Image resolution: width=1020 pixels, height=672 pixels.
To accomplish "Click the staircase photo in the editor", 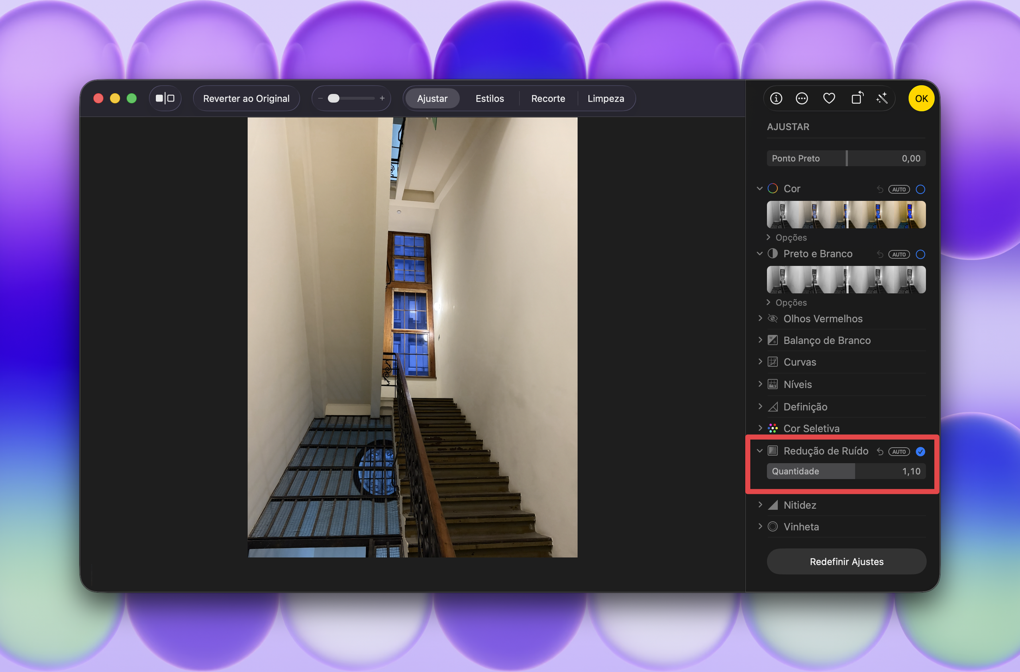I will click(412, 337).
